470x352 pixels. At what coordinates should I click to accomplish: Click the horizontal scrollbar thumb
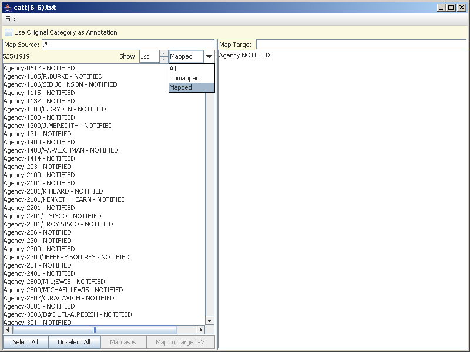pos(94,330)
